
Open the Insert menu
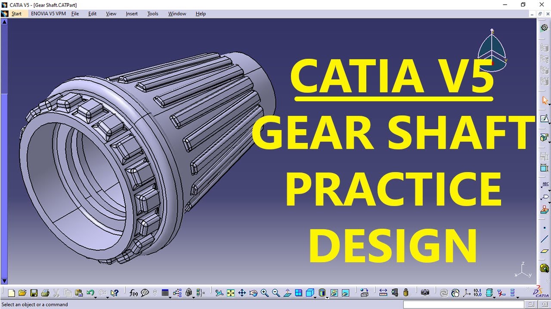point(132,14)
